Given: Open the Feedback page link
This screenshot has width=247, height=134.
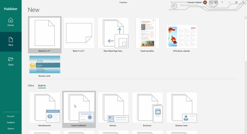Looking at the screenshot, I should click(11, 122).
